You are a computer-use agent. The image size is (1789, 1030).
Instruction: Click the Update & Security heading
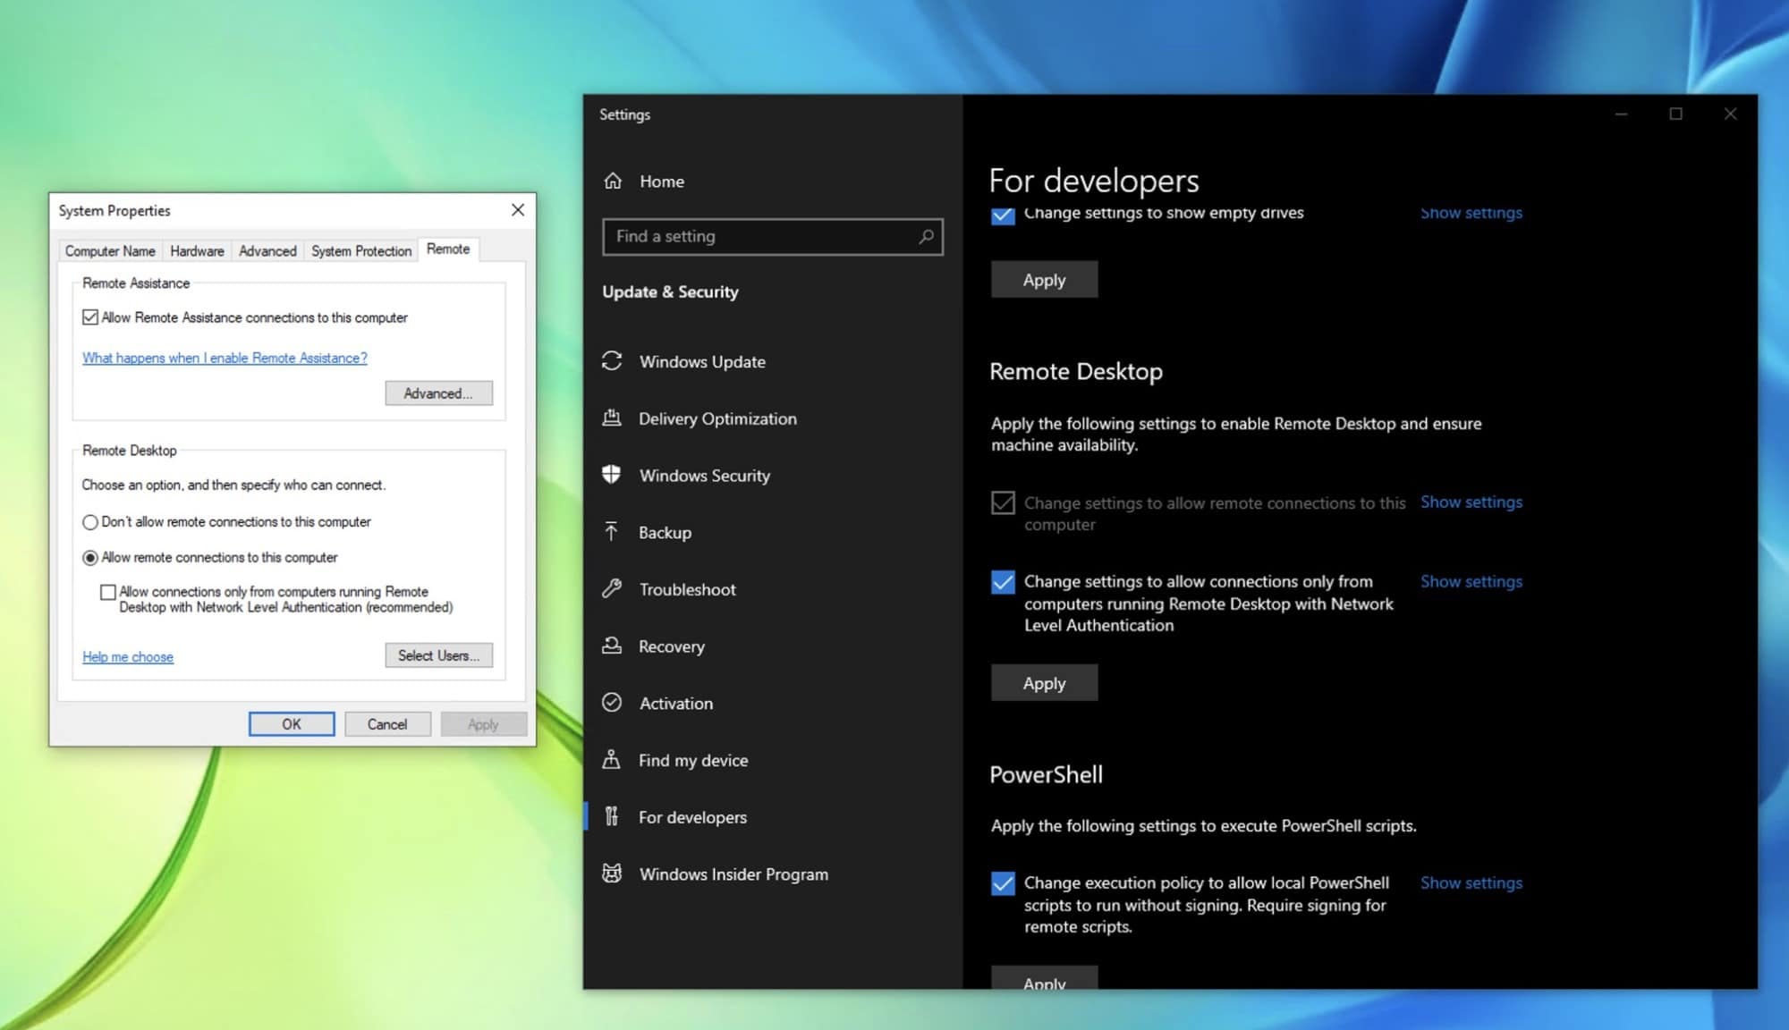tap(670, 292)
